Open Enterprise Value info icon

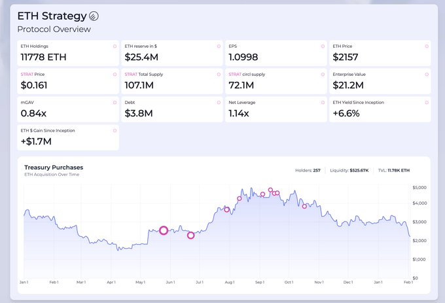pyautogui.click(x=427, y=75)
